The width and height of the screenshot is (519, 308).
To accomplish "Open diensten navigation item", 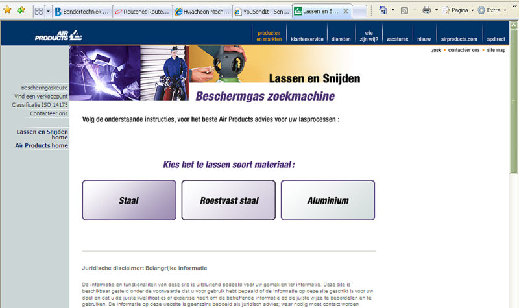I will 341,39.
